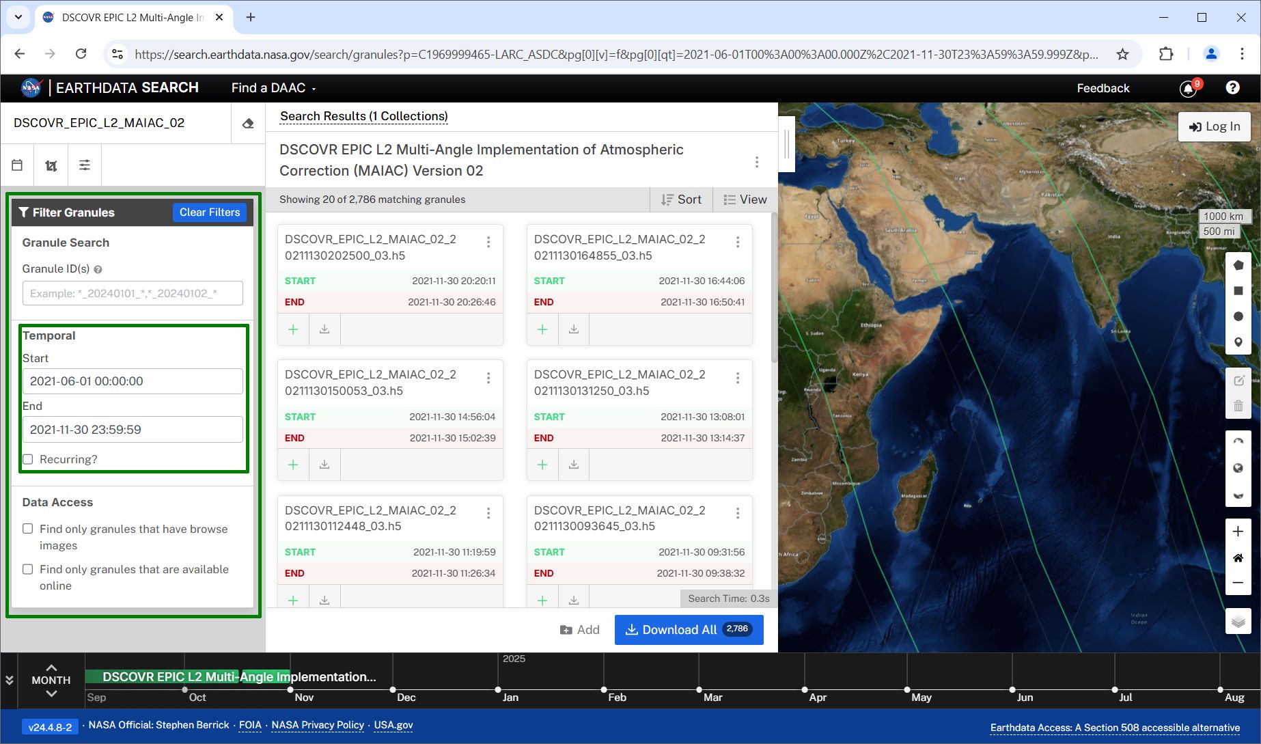Open the map layers control

coord(1238,621)
